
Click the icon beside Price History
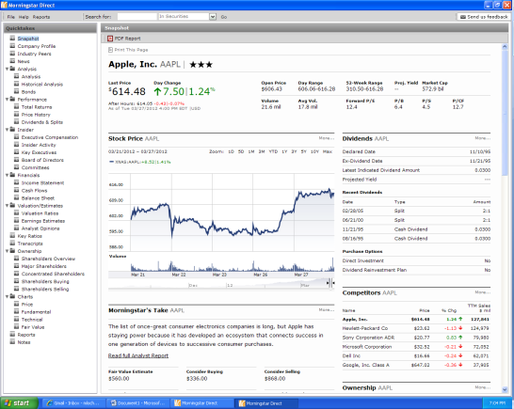[x=16, y=115]
